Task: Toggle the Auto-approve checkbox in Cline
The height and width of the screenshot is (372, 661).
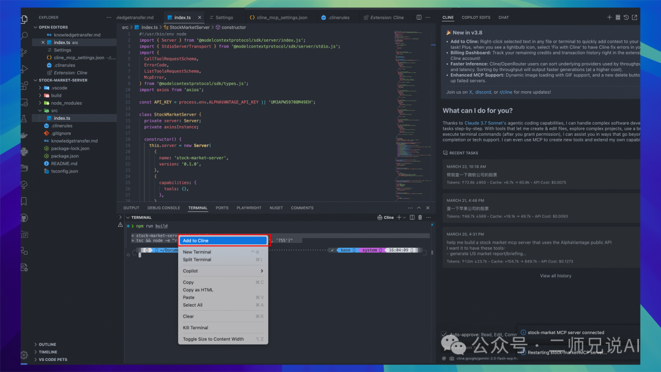Action: [x=444, y=334]
